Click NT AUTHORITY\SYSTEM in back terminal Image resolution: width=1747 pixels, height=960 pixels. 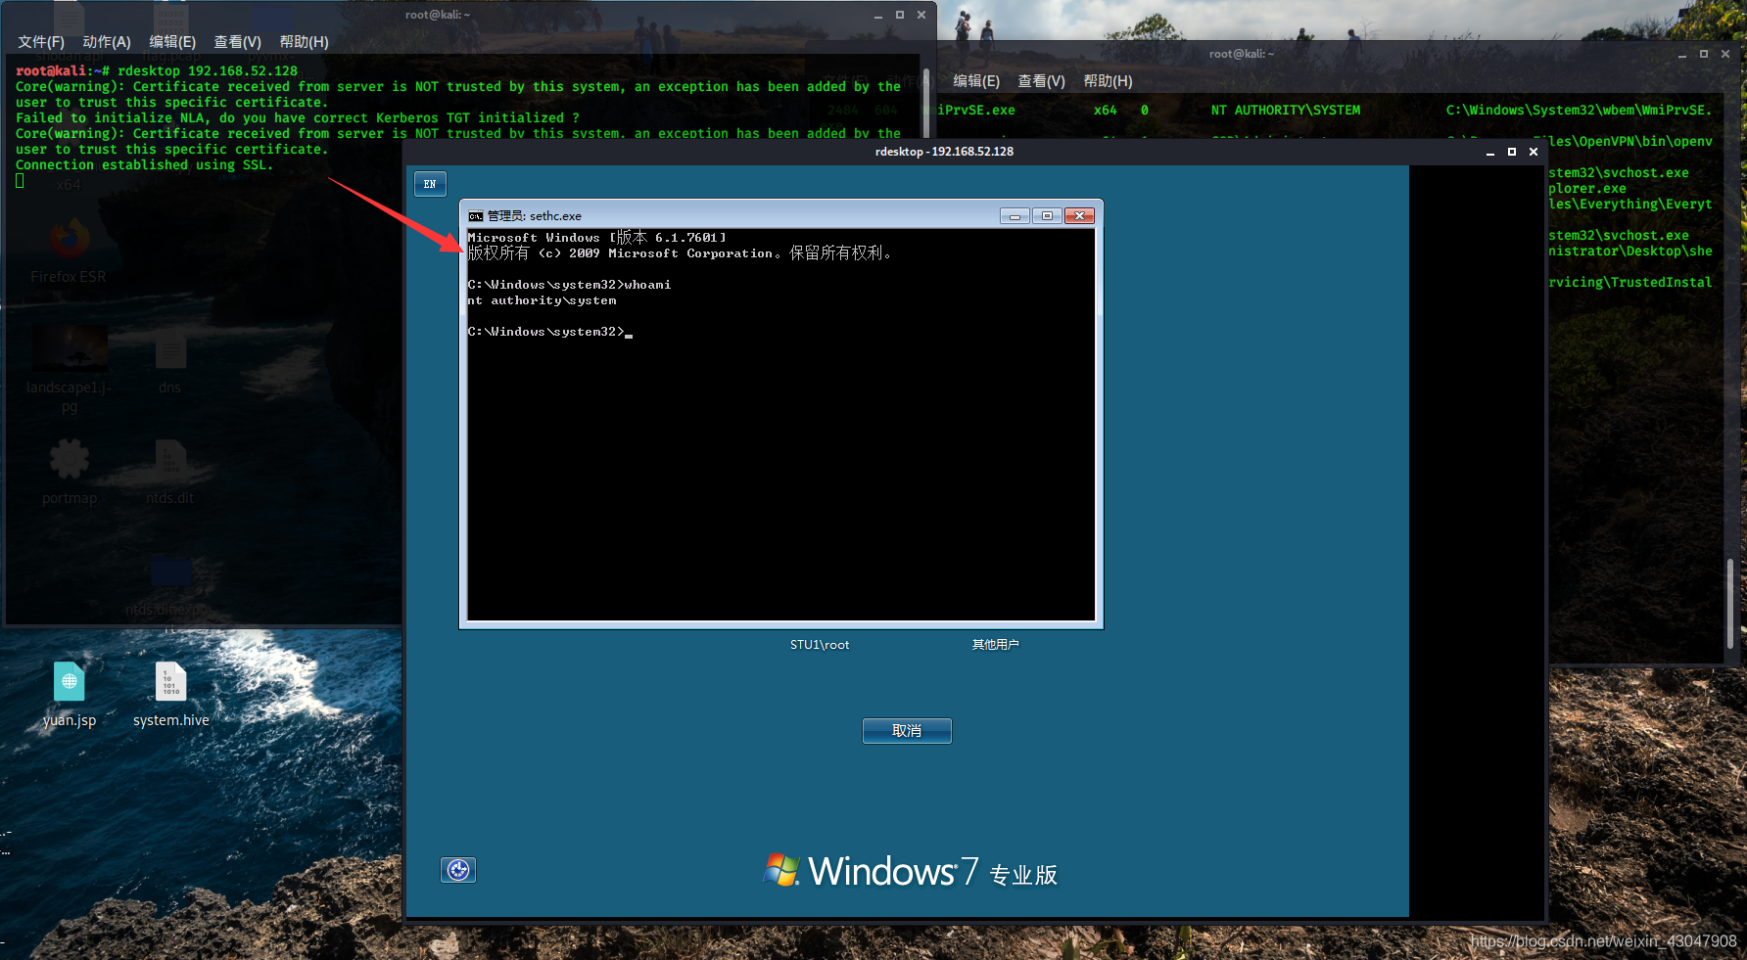click(1285, 111)
